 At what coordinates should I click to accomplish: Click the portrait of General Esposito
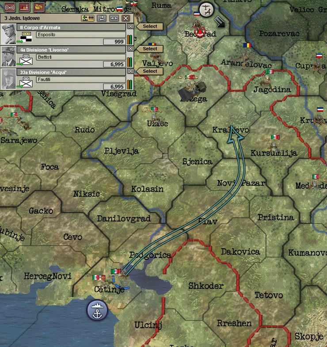(x=9, y=34)
